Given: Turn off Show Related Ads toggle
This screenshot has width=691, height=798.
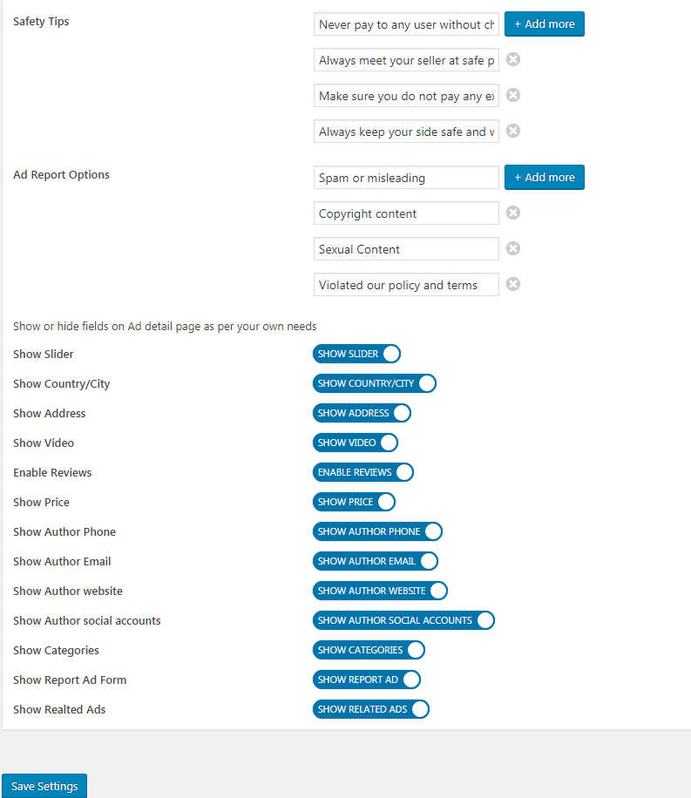Looking at the screenshot, I should point(371,709).
